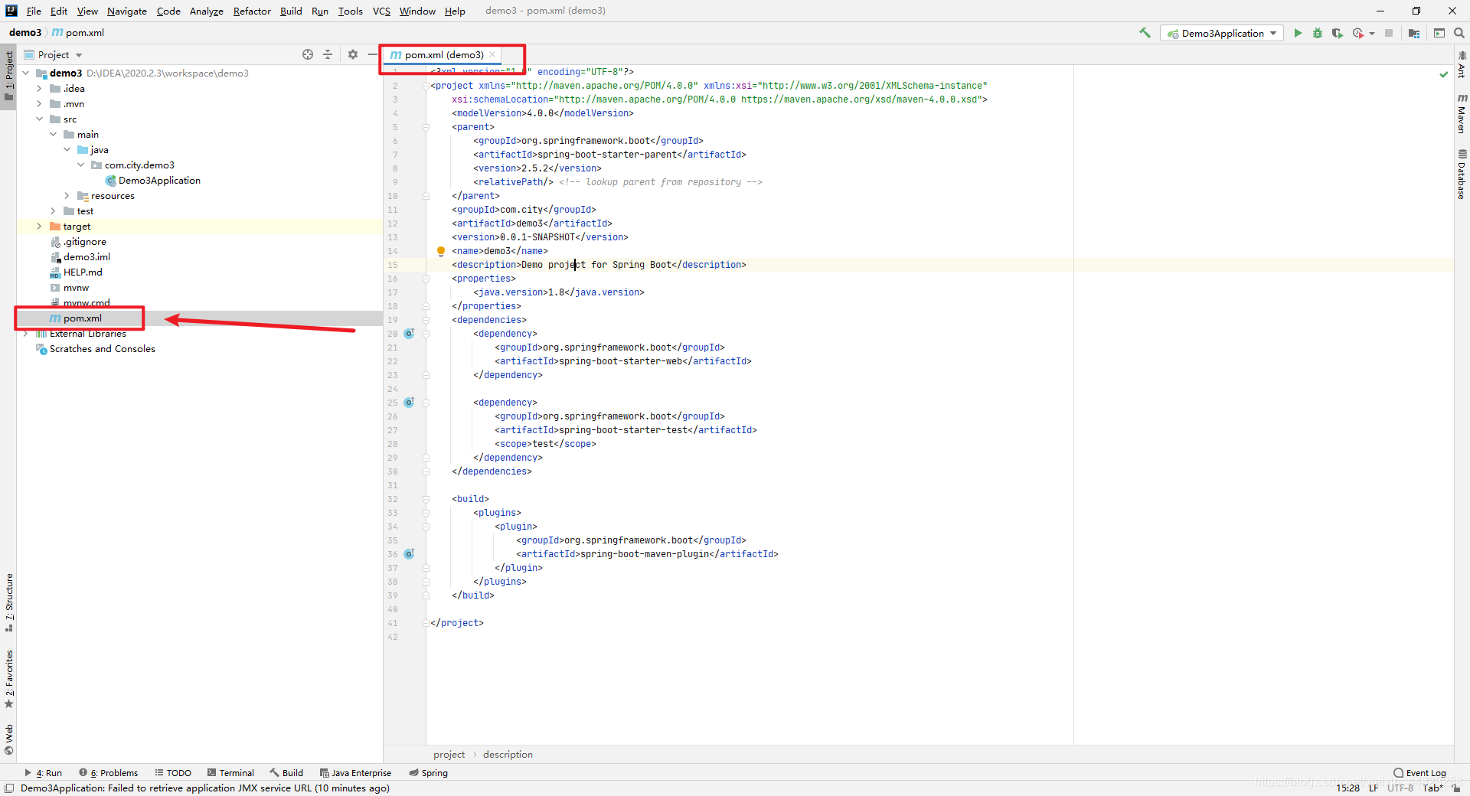Open the Demo3Application run configuration dropdown
Image resolution: width=1470 pixels, height=796 pixels.
[x=1222, y=33]
